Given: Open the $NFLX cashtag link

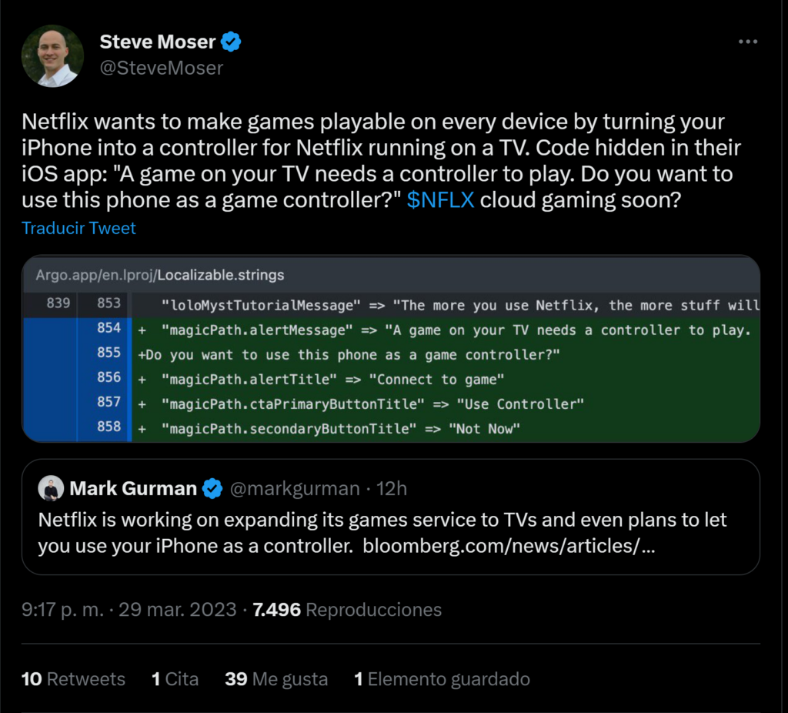Looking at the screenshot, I should 440,200.
